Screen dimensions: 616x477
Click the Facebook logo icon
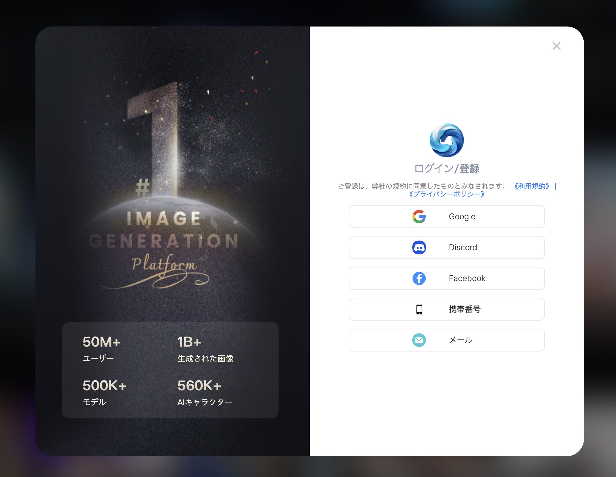(419, 278)
